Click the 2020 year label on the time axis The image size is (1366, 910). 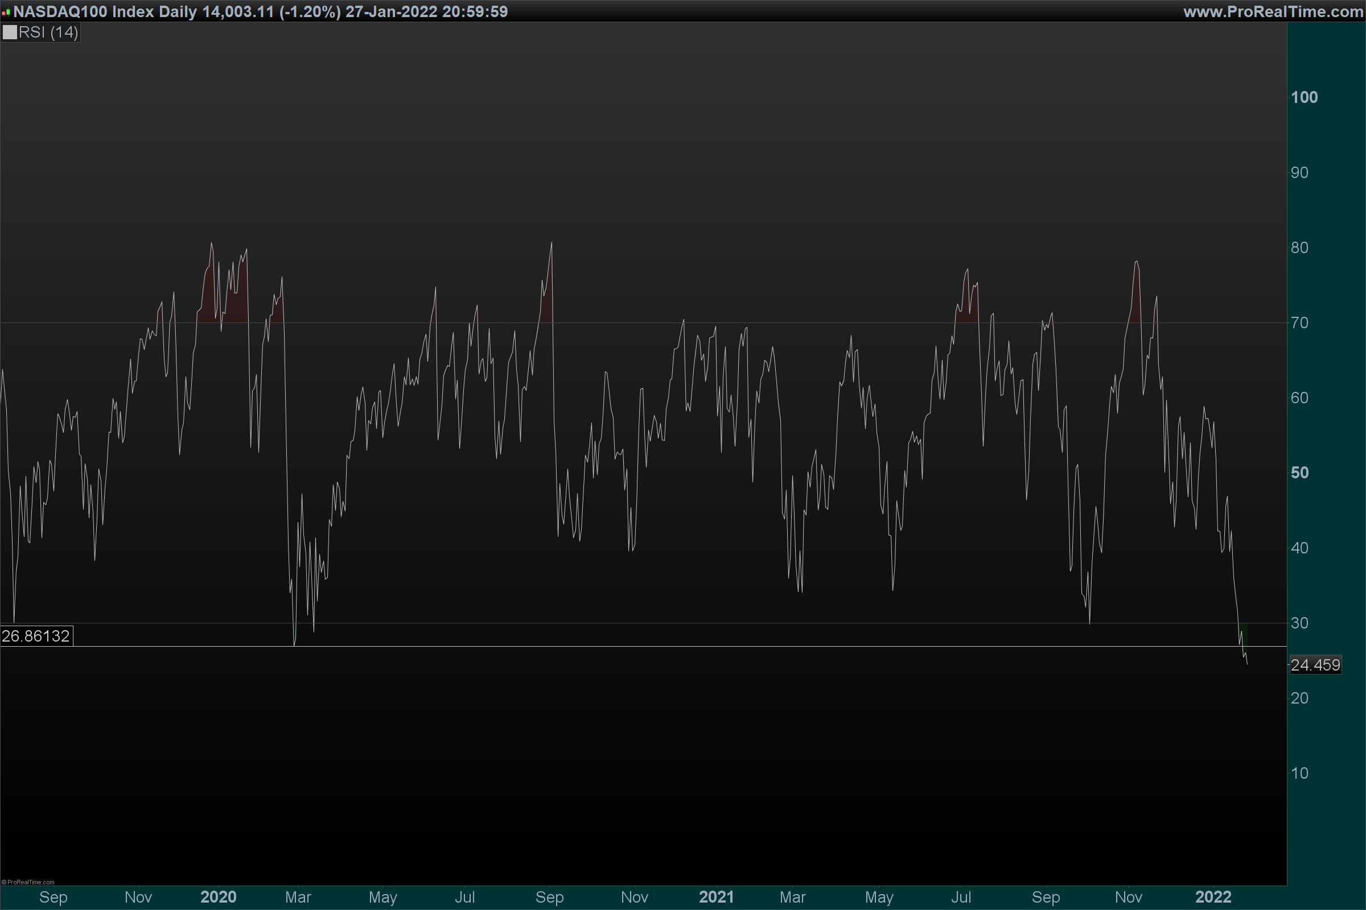[x=218, y=897]
